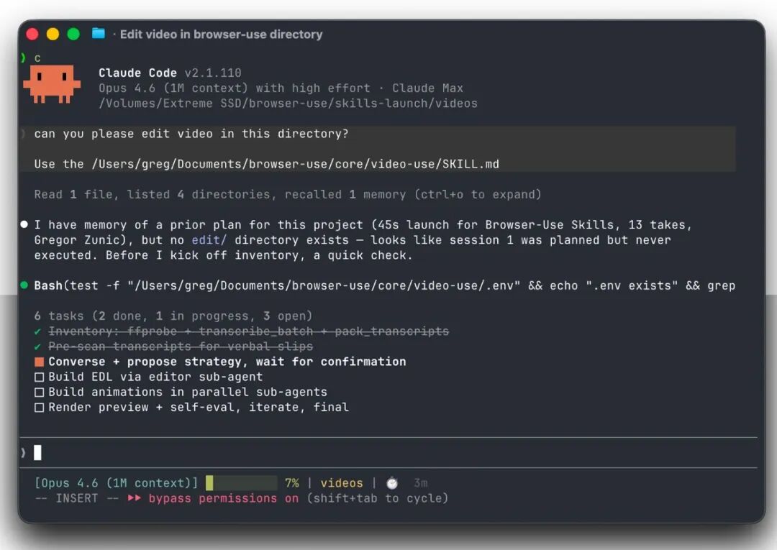Click the orange Claude Code pixel mascot

click(x=52, y=84)
